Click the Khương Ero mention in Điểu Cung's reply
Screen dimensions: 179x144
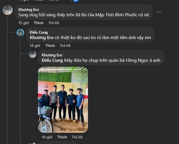coord(42,38)
